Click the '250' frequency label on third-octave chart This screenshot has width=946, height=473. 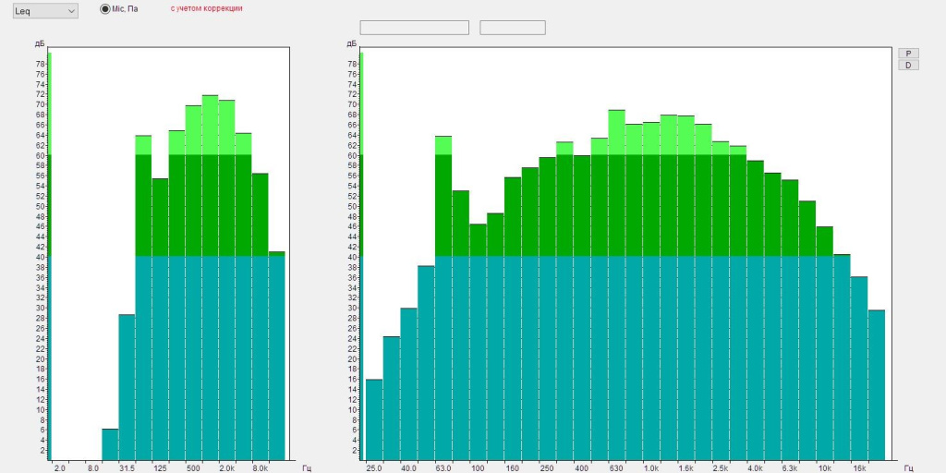coord(547,468)
